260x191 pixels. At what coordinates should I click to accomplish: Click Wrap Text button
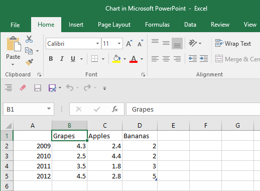pyautogui.click(x=233, y=44)
